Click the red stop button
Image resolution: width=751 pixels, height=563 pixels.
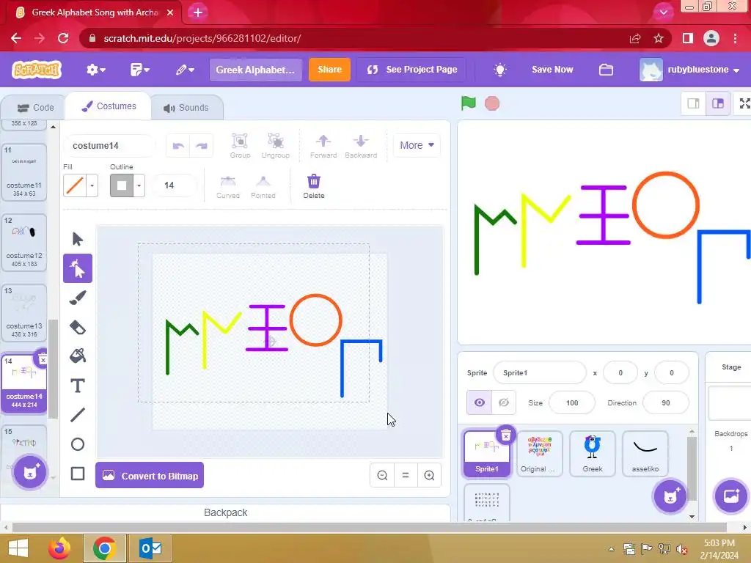492,103
